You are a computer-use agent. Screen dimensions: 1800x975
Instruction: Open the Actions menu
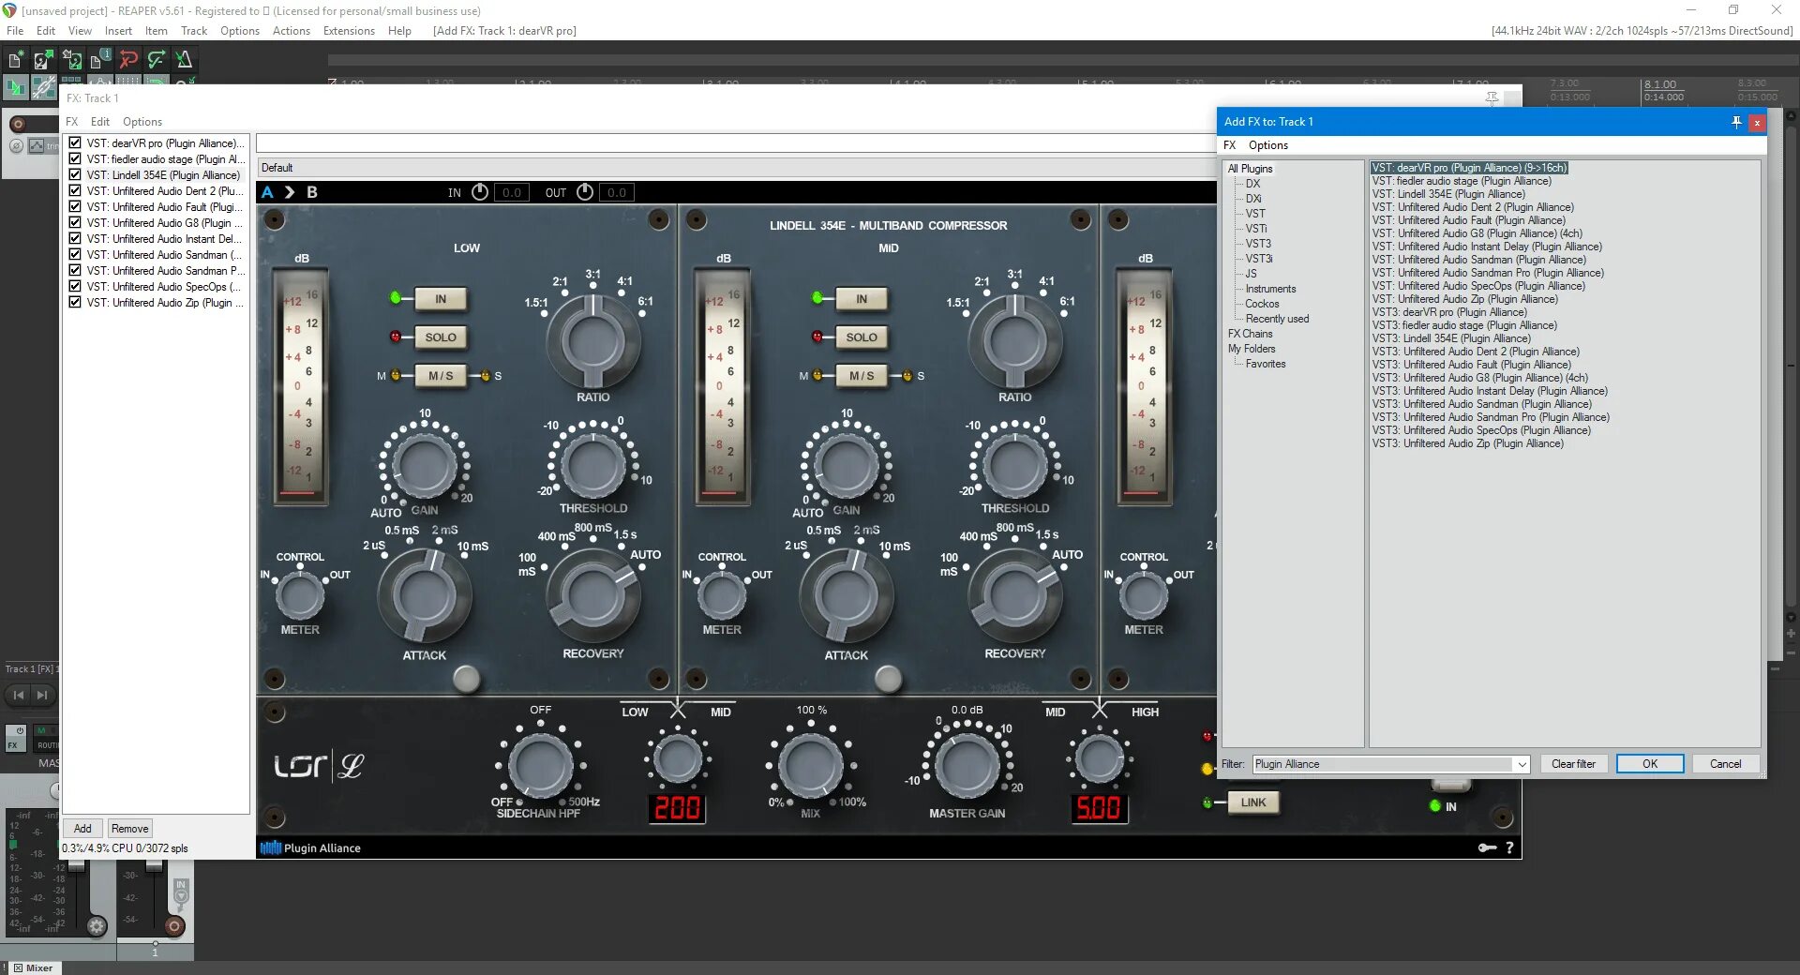pos(292,31)
